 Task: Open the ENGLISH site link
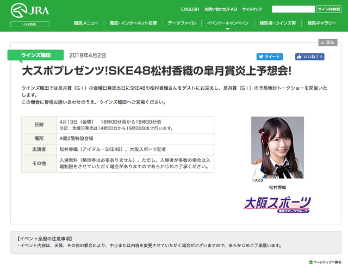point(190,9)
